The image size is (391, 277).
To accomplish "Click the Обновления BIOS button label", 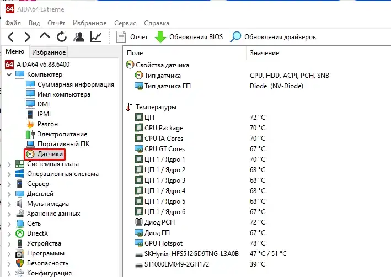I will (196, 37).
